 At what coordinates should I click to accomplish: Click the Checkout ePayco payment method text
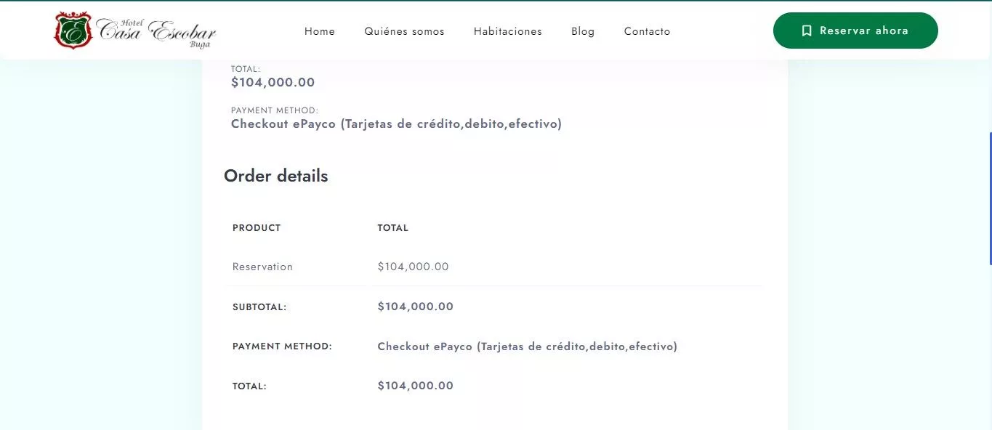click(527, 346)
